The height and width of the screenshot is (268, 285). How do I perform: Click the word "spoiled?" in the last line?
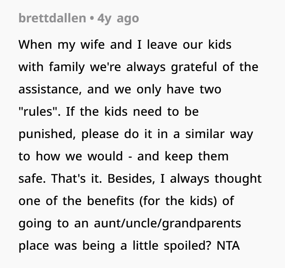click(x=188, y=246)
